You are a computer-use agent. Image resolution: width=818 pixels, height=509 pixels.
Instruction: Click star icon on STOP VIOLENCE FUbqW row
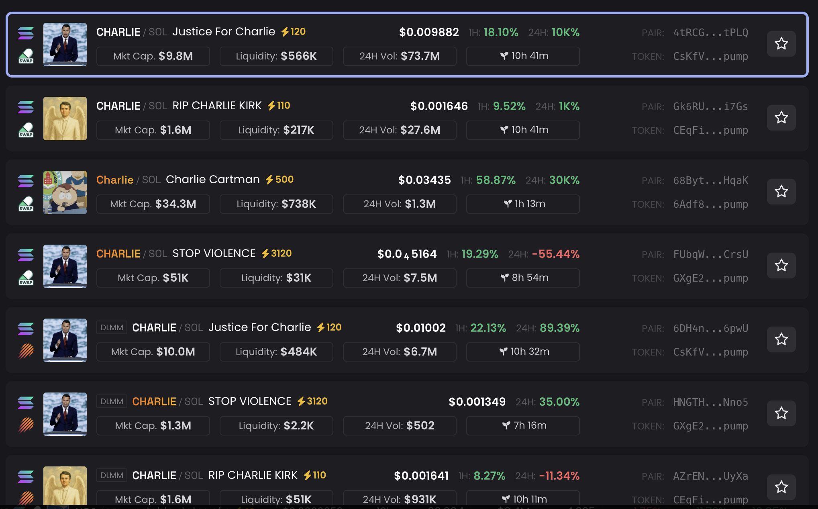tap(781, 265)
